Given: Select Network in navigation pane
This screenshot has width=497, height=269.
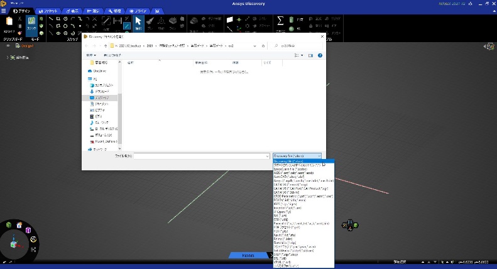Looking at the screenshot, I should (x=97, y=149).
